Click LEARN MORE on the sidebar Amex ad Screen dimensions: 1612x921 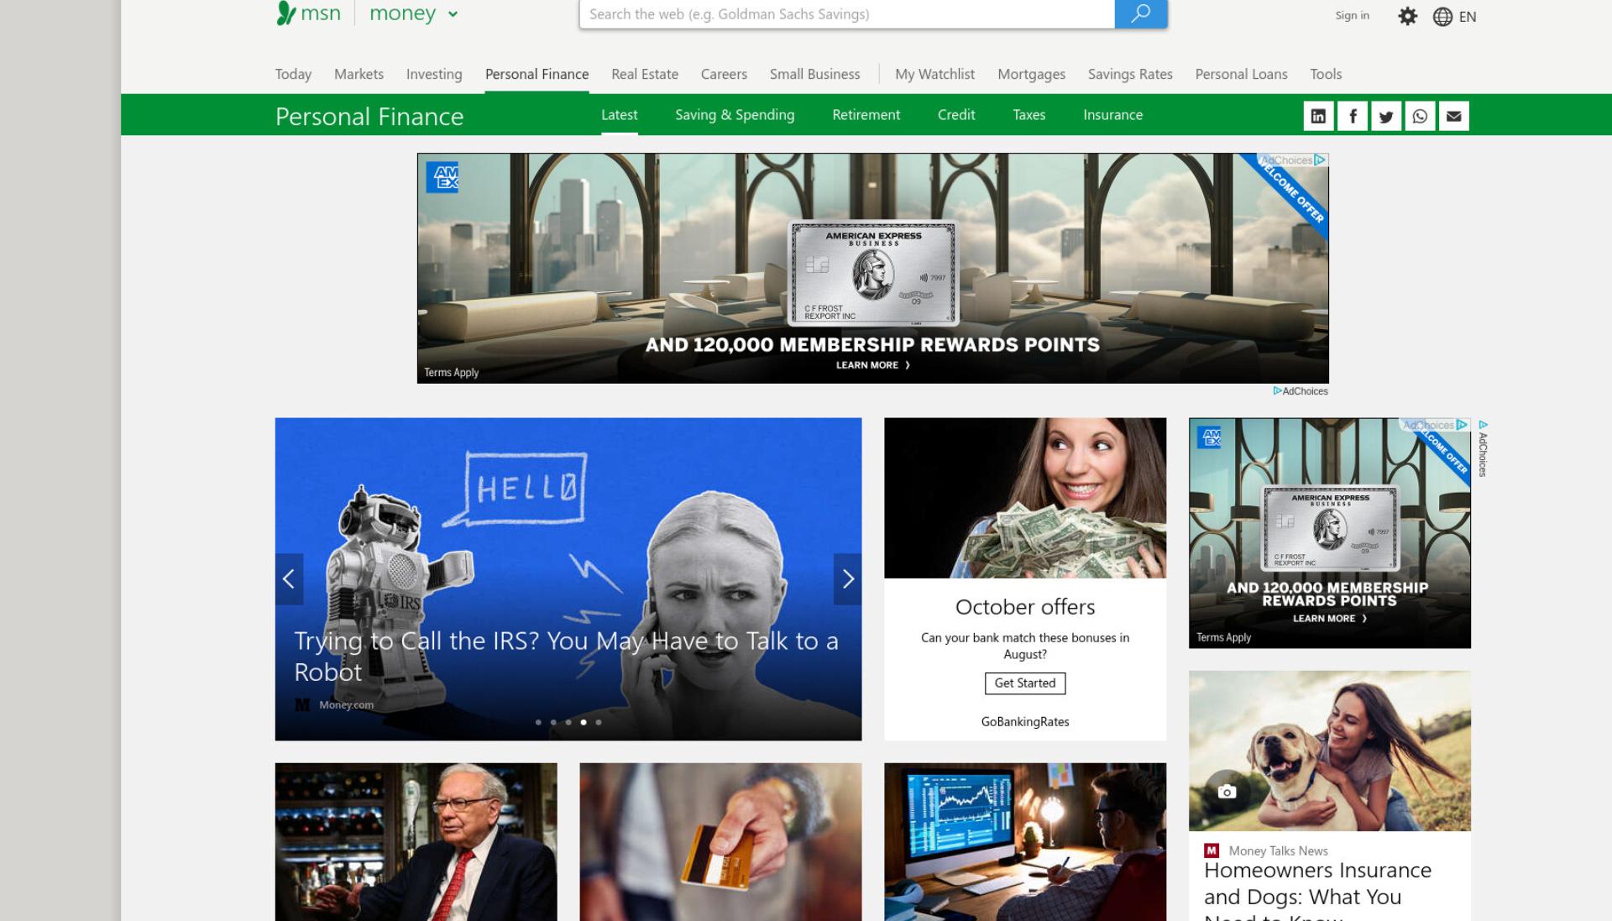click(x=1330, y=619)
